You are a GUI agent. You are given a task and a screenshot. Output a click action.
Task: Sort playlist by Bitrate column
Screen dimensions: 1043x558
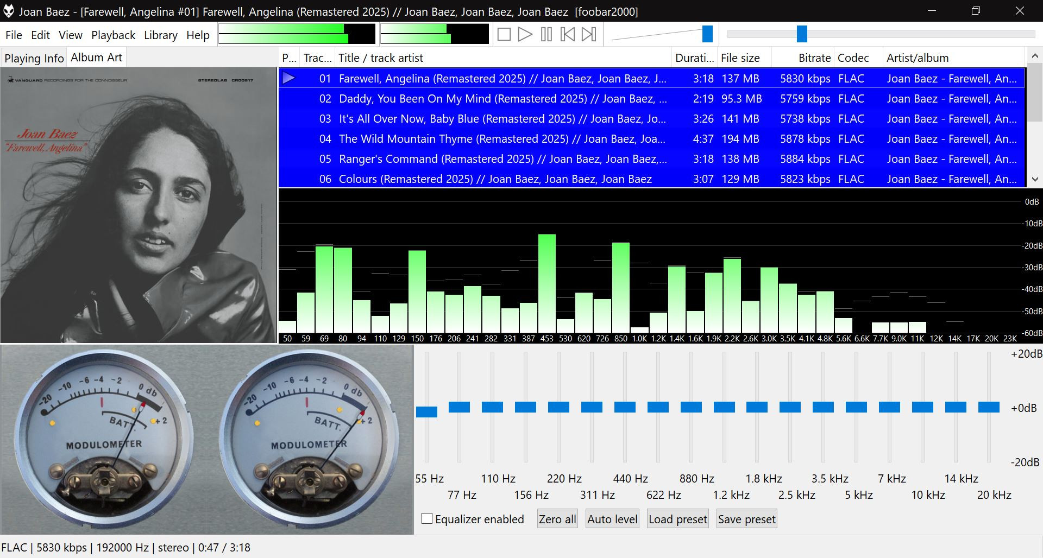[x=803, y=58]
